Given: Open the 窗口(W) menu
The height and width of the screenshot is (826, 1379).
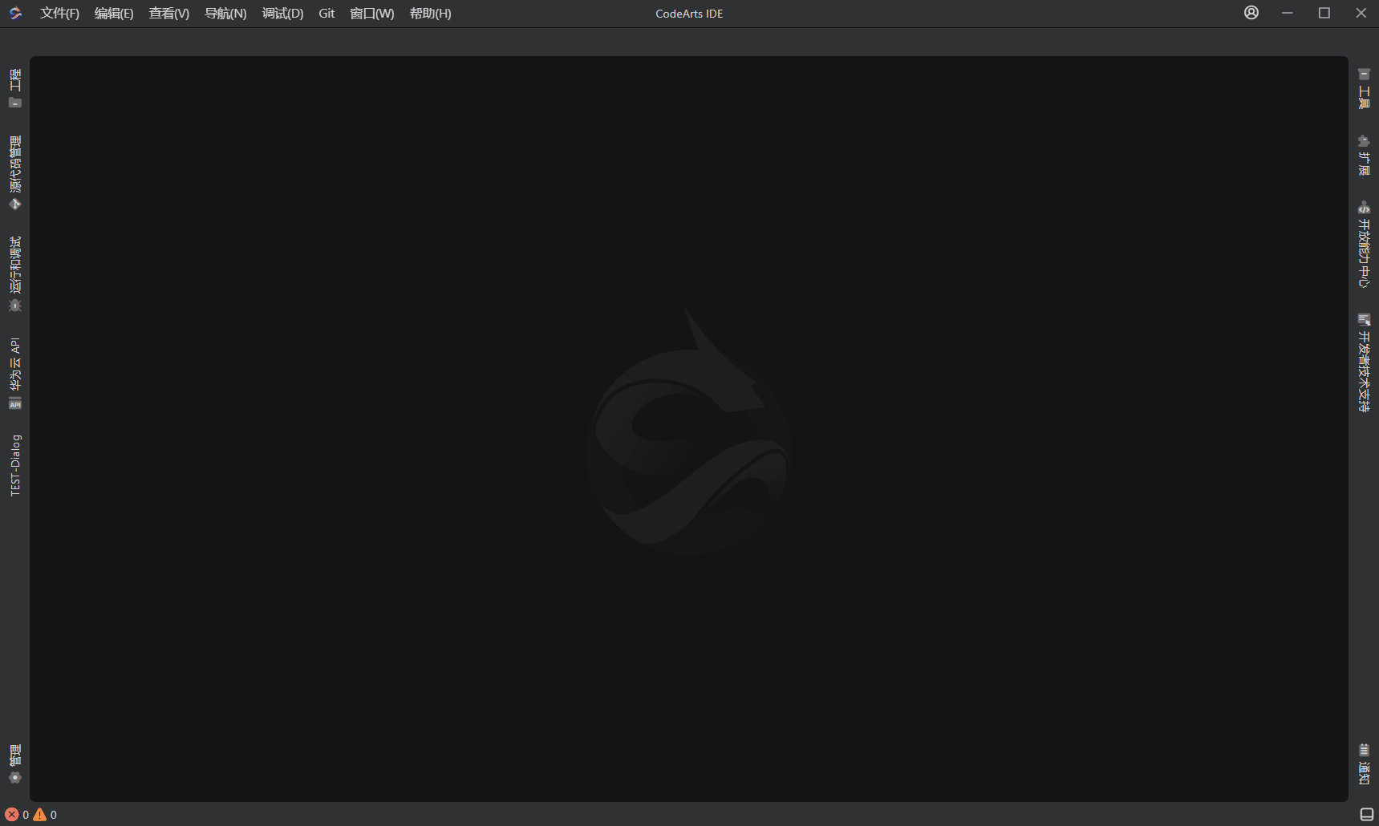Looking at the screenshot, I should [372, 14].
